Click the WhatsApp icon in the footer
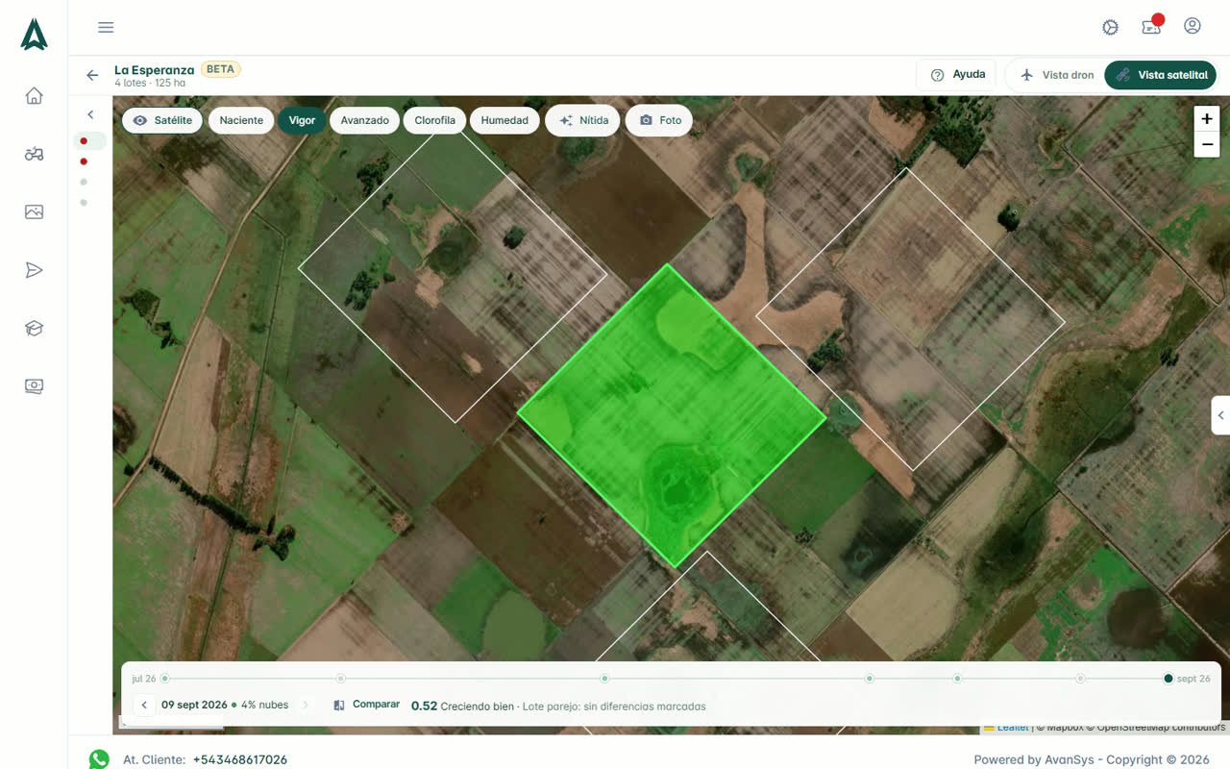Viewport: 1230px width, 769px height. click(x=99, y=759)
